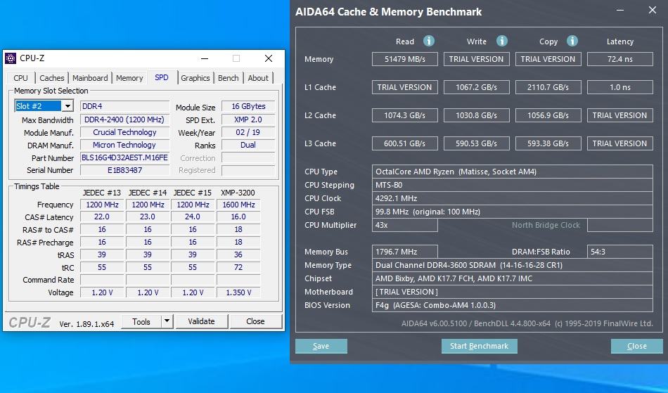The image size is (668, 393).
Task: Click Close button in AIDA64 window
Action: [x=637, y=346]
